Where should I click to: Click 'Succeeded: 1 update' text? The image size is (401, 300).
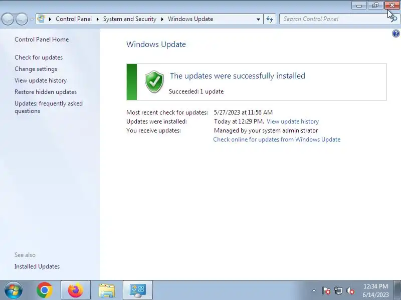point(196,91)
